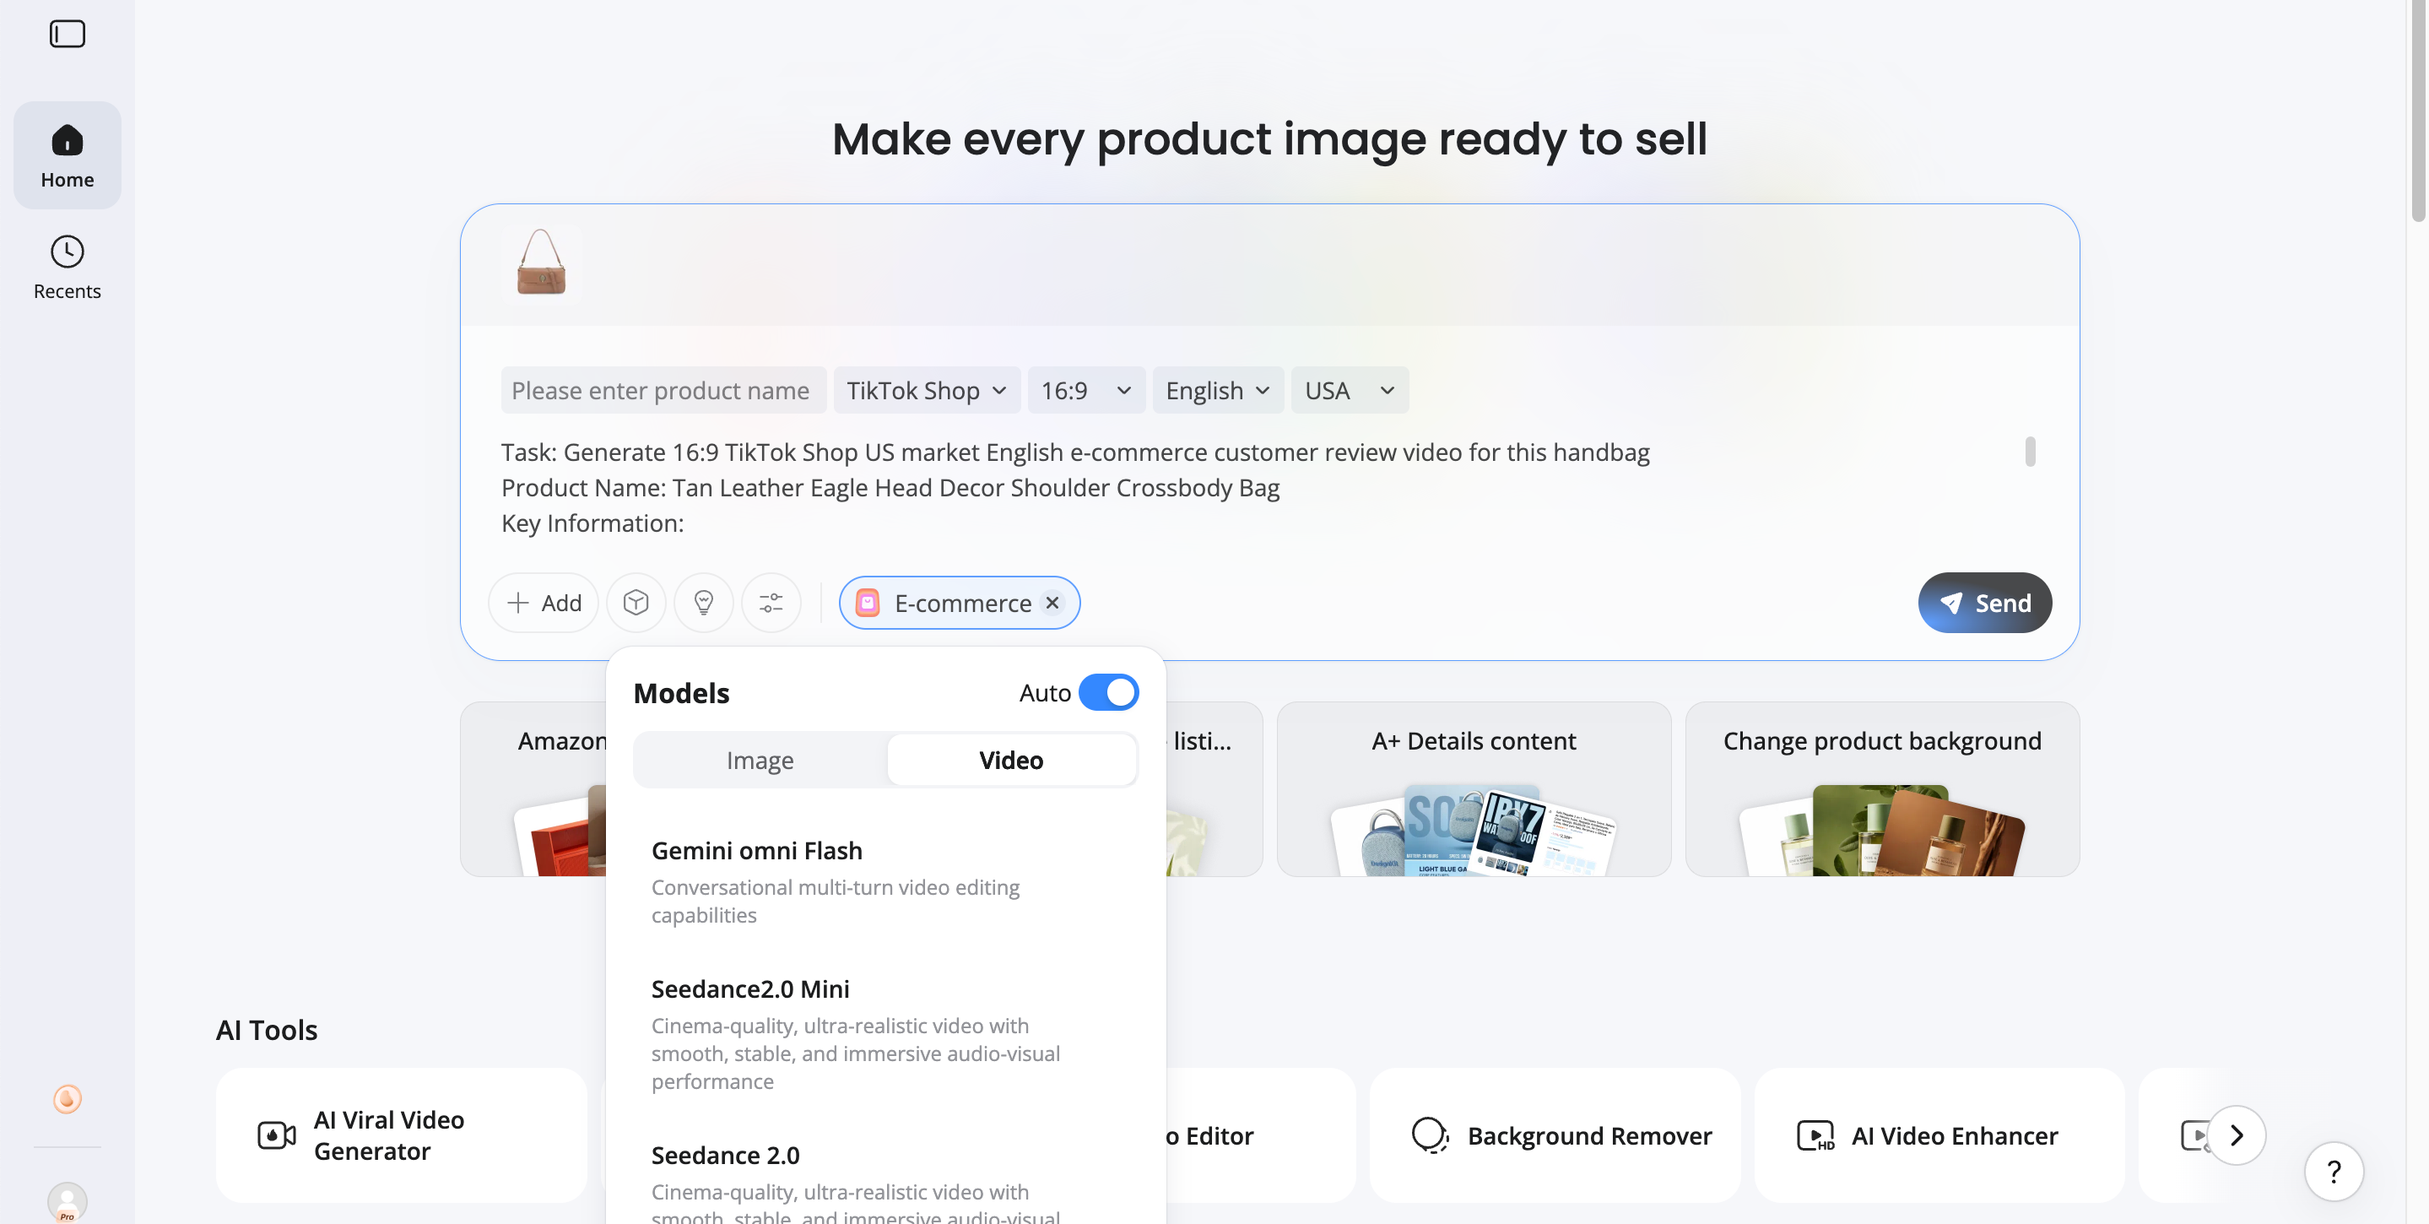This screenshot has height=1224, width=2429.
Task: Click the perfume background preview image
Action: 1882,830
